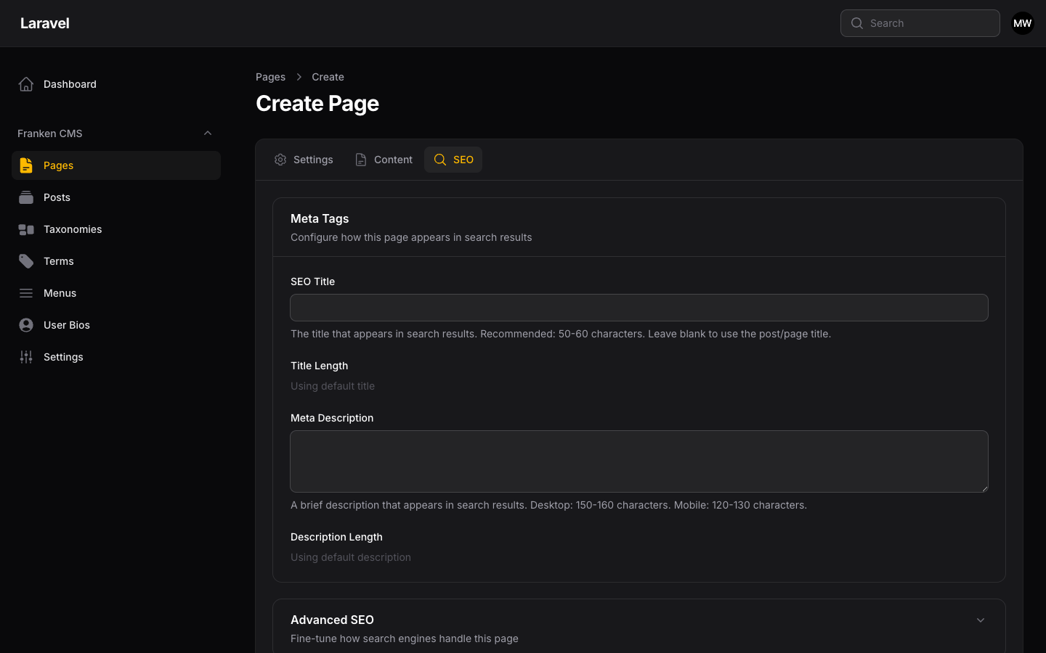Open the MW user avatar menu
This screenshot has height=653, width=1046.
1022,23
